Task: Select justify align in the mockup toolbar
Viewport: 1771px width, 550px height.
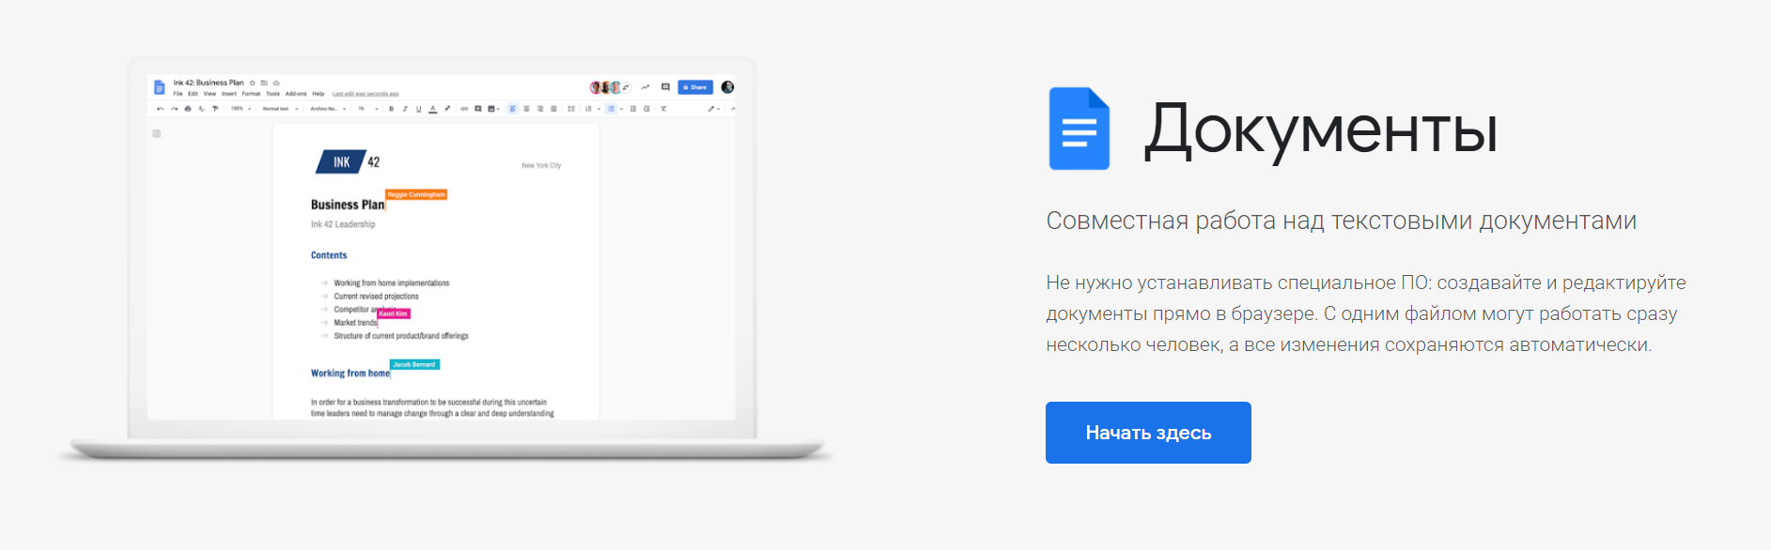Action: tap(553, 109)
